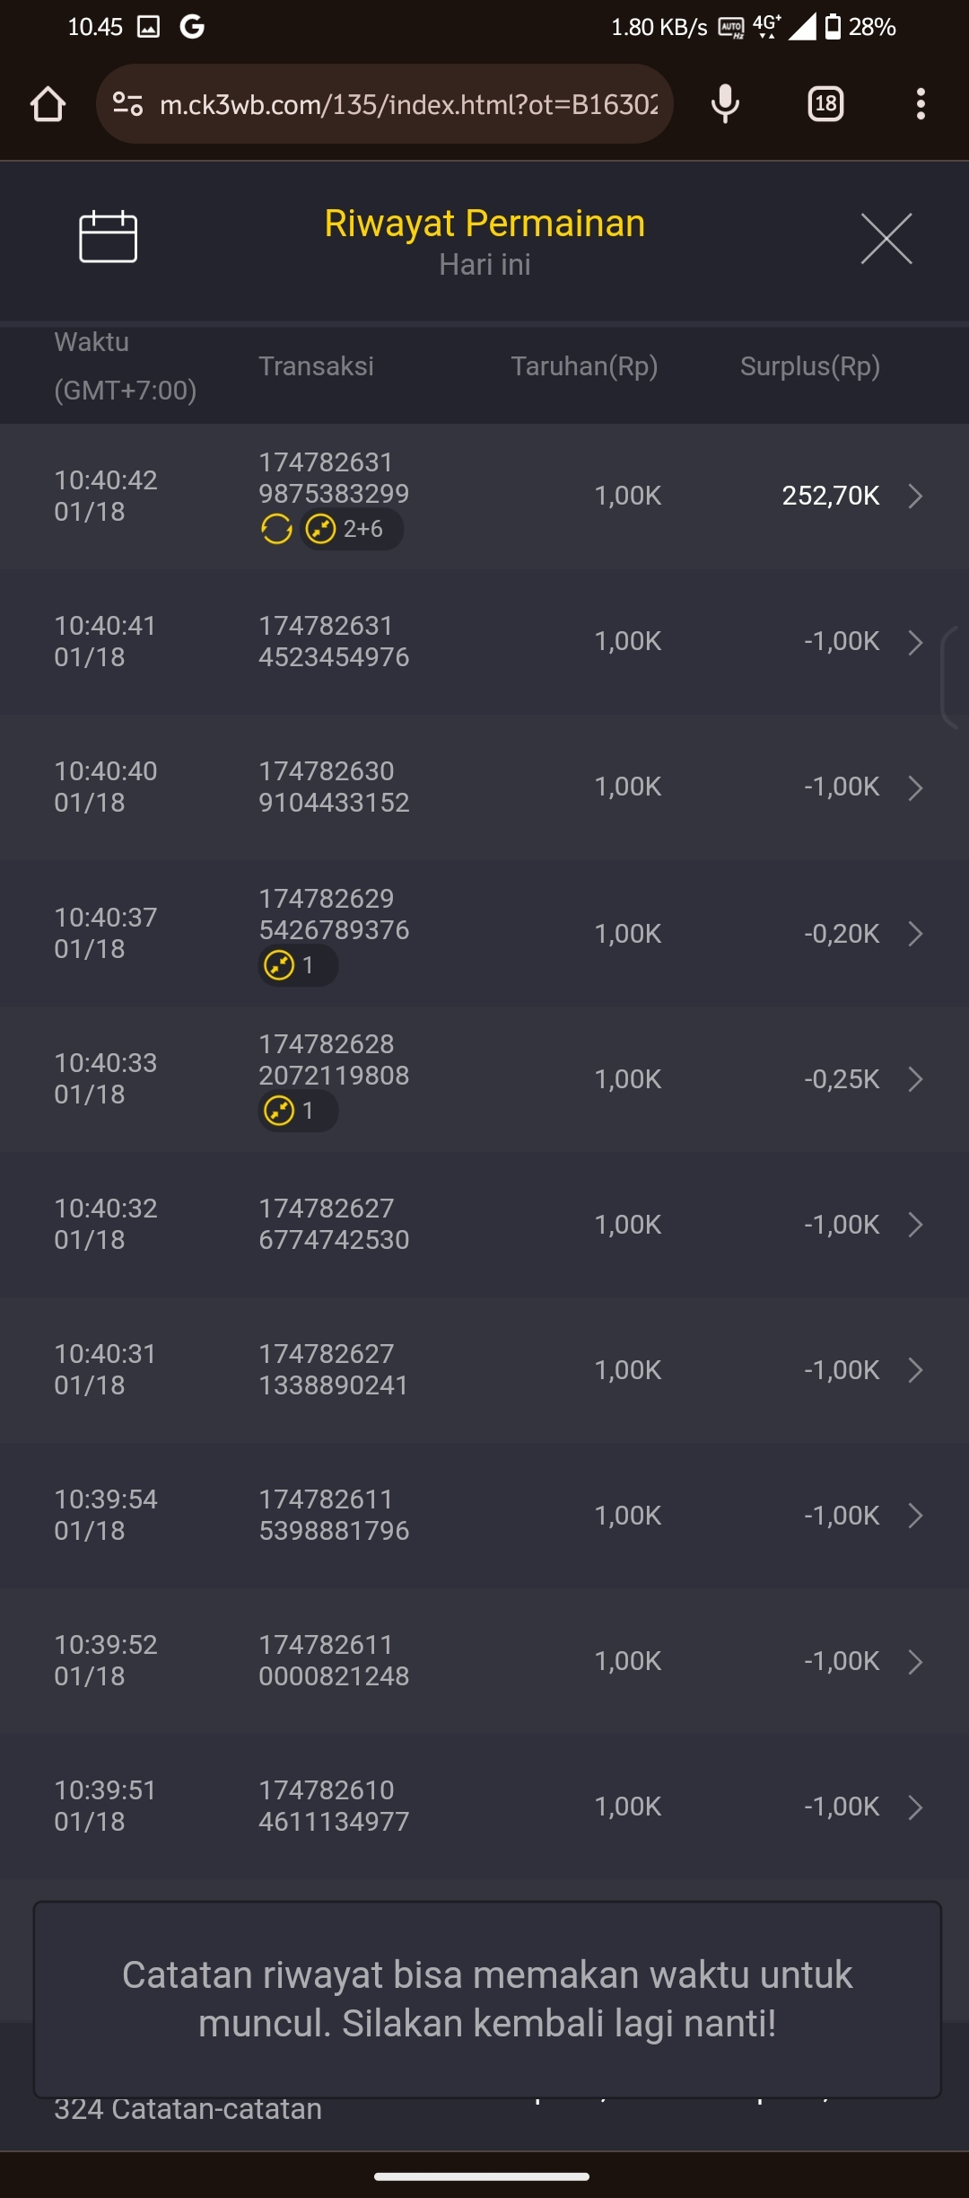The height and width of the screenshot is (2198, 969).
Task: Tap the URL address bar field
Action: click(408, 104)
